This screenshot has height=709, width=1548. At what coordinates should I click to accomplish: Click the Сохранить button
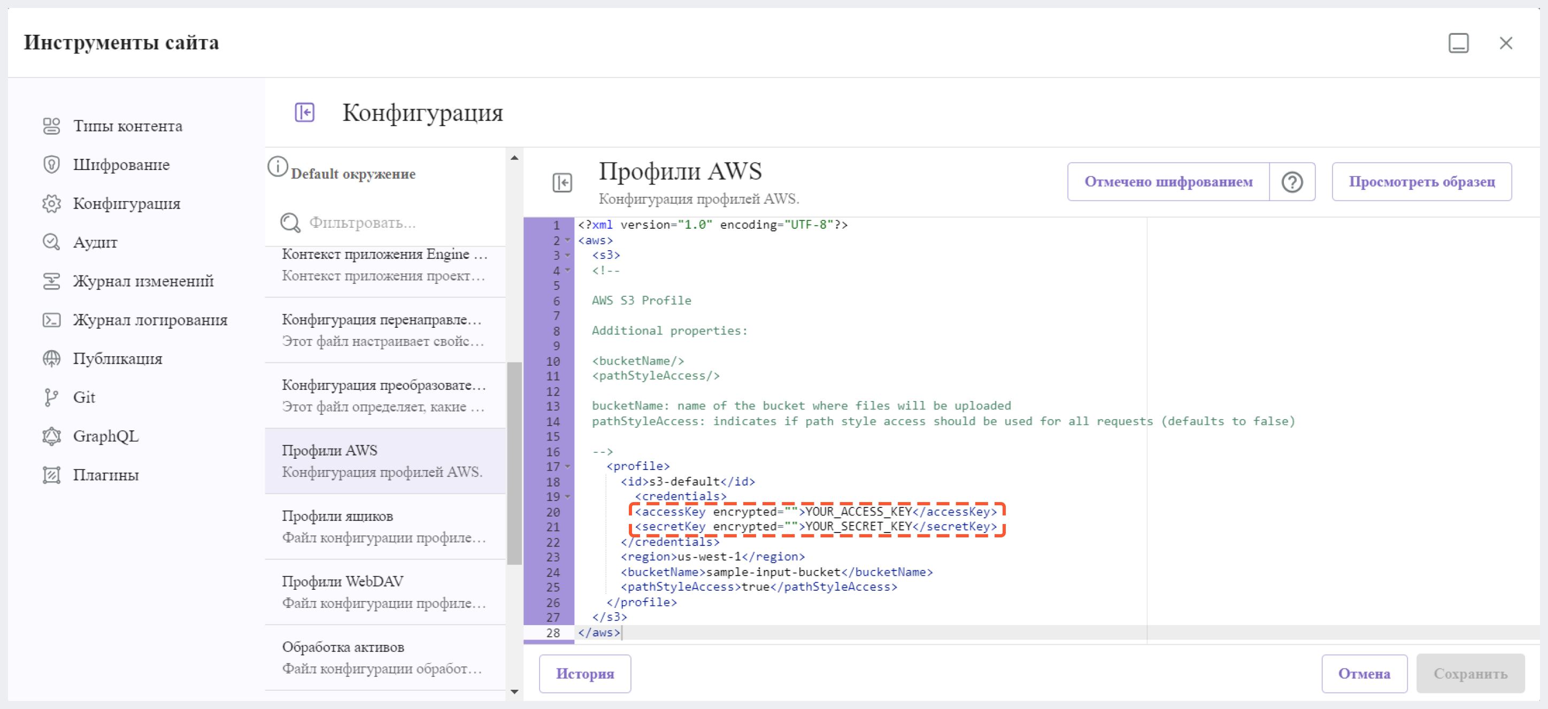point(1470,674)
